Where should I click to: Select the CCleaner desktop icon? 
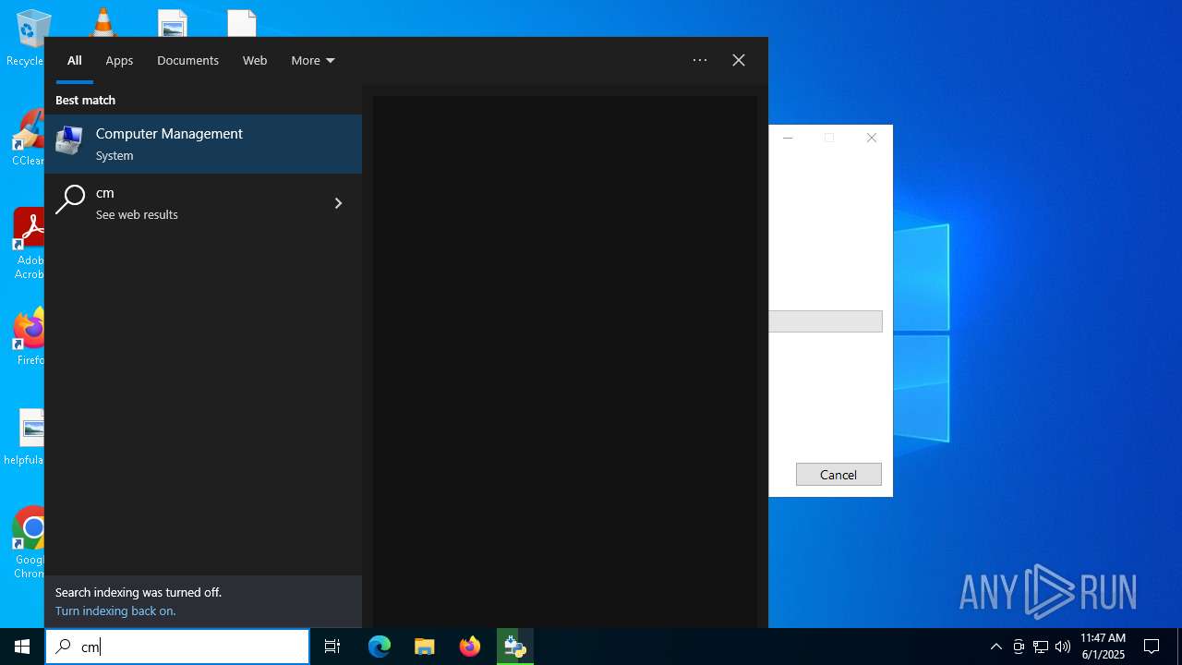click(x=30, y=139)
